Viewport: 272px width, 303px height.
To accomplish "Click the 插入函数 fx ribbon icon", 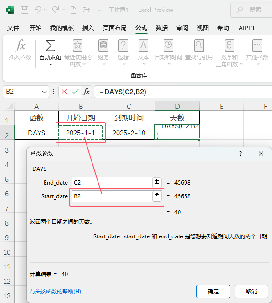I will coord(20,46).
